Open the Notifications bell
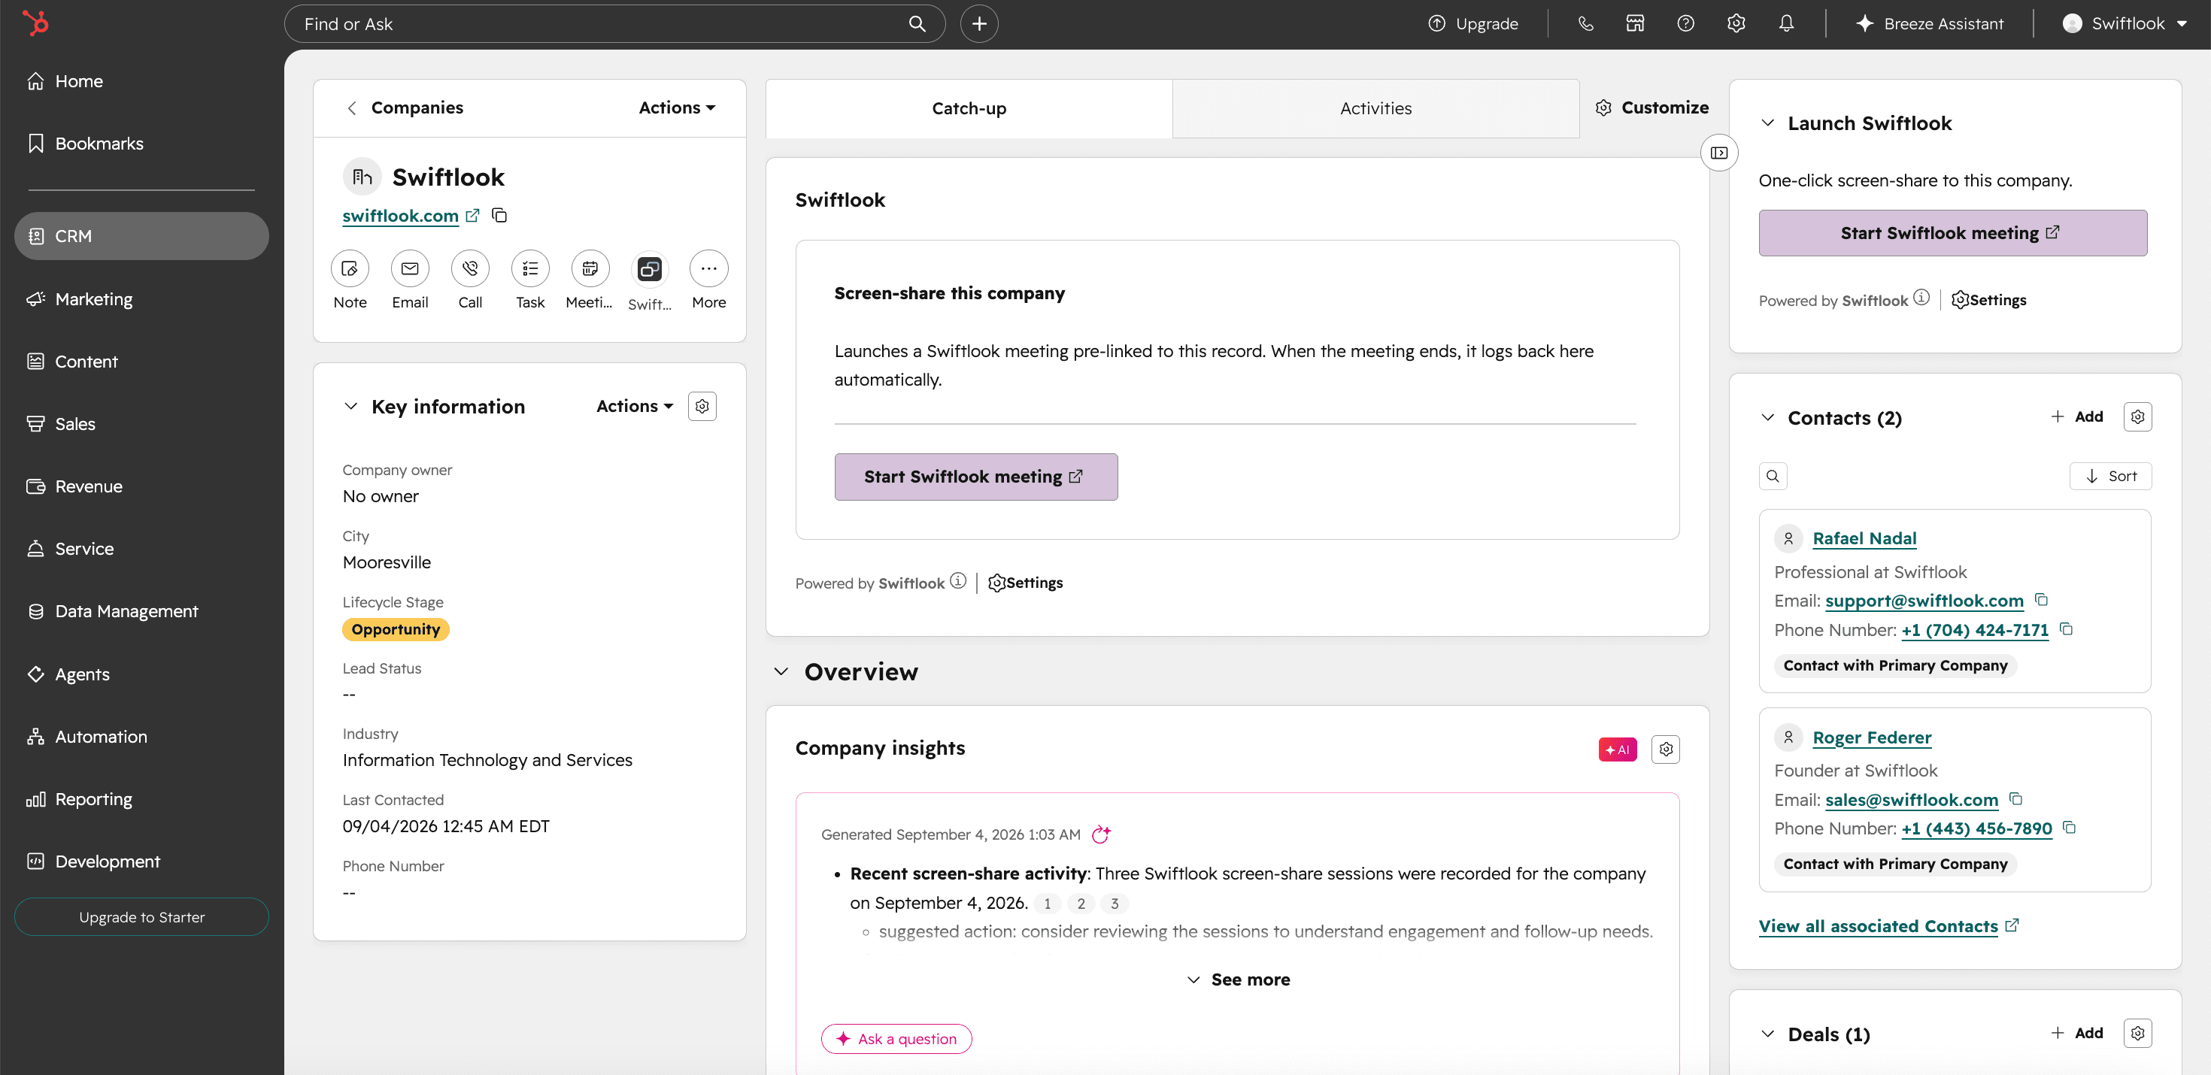Screen dimensions: 2211x1075 pos(1786,24)
